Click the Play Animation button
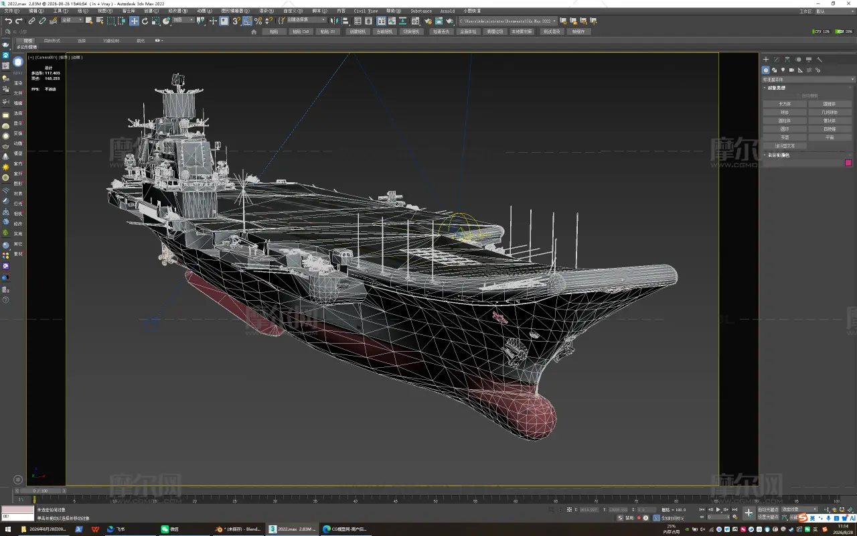The height and width of the screenshot is (536, 857). click(x=718, y=510)
